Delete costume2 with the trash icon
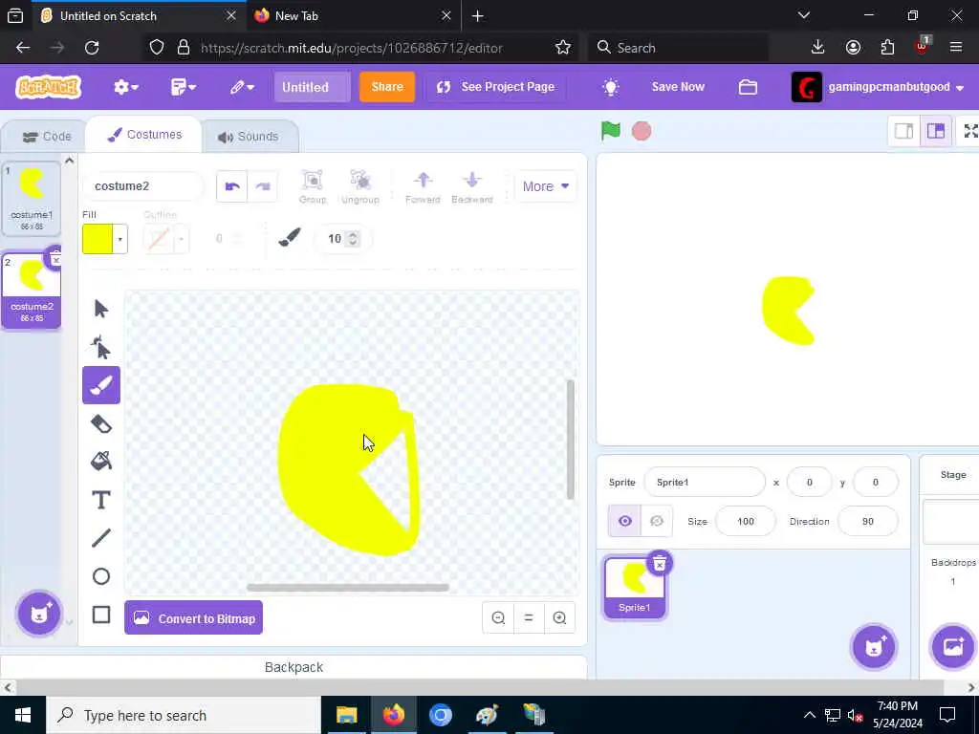Image resolution: width=979 pixels, height=734 pixels. pos(55,258)
